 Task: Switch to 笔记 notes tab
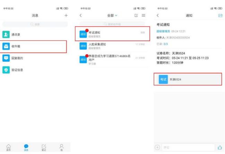coord(44,147)
